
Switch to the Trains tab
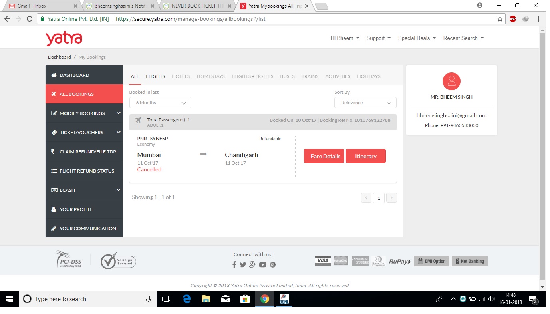click(x=310, y=76)
